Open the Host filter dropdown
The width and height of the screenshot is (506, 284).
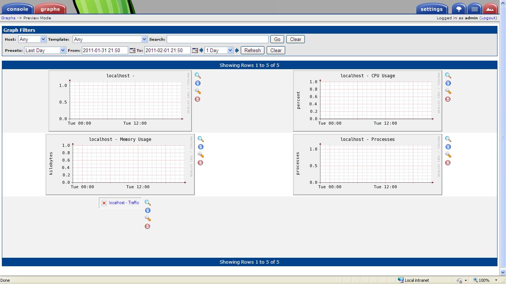pos(32,39)
